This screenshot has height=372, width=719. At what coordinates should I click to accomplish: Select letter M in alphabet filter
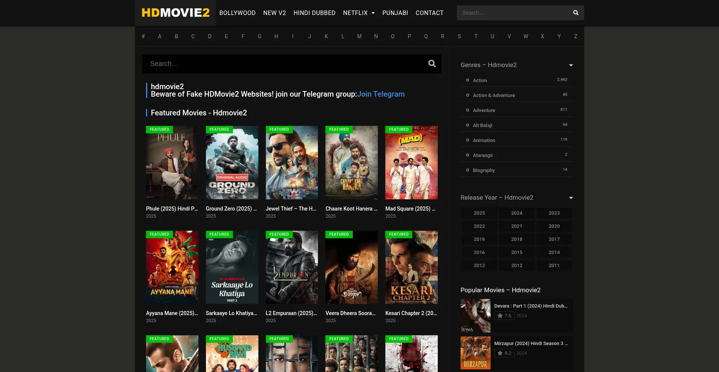click(x=359, y=36)
